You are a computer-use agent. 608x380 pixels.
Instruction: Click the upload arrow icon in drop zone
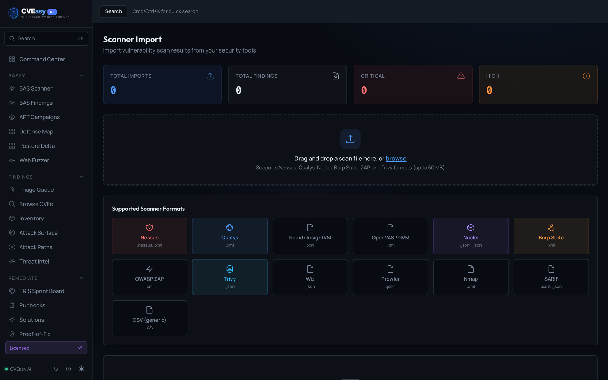[x=350, y=139]
